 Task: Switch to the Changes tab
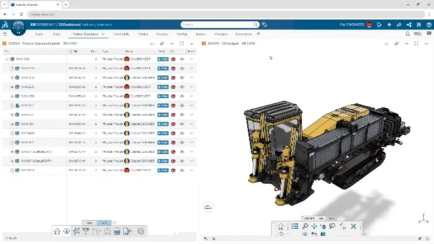[221, 34]
